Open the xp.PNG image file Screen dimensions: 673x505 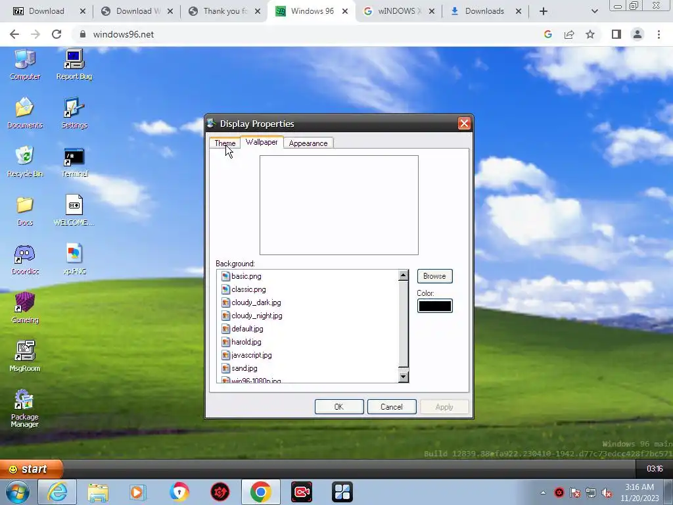click(74, 259)
